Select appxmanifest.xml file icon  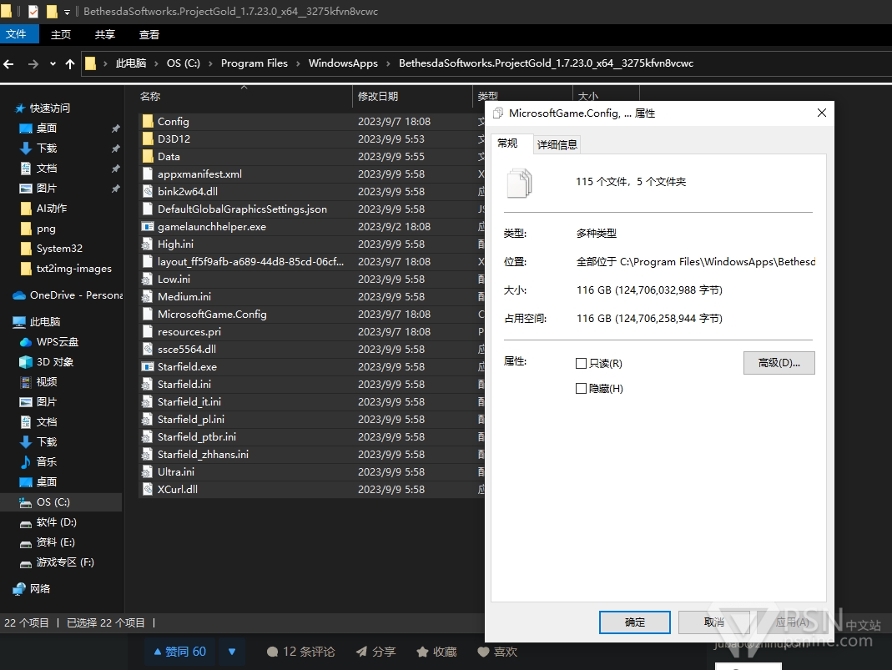click(x=148, y=174)
